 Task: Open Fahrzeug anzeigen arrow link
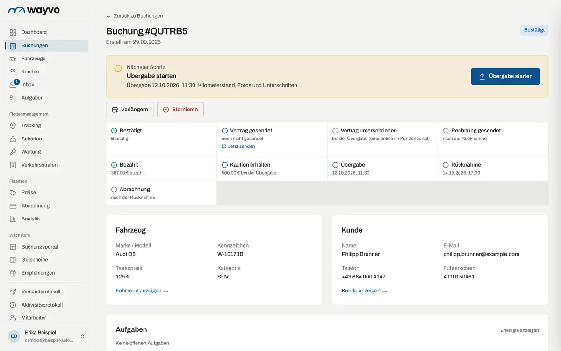[x=142, y=291]
